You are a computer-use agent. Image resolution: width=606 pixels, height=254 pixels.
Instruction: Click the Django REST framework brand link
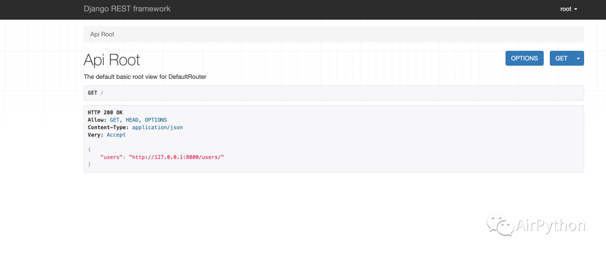pyautogui.click(x=127, y=9)
